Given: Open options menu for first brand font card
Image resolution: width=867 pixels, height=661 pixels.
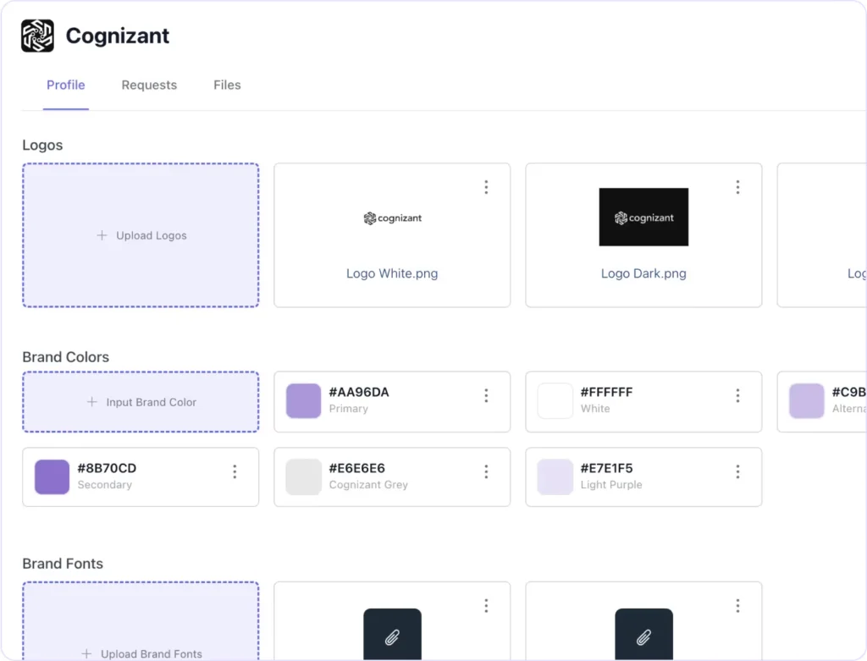Looking at the screenshot, I should point(486,605).
